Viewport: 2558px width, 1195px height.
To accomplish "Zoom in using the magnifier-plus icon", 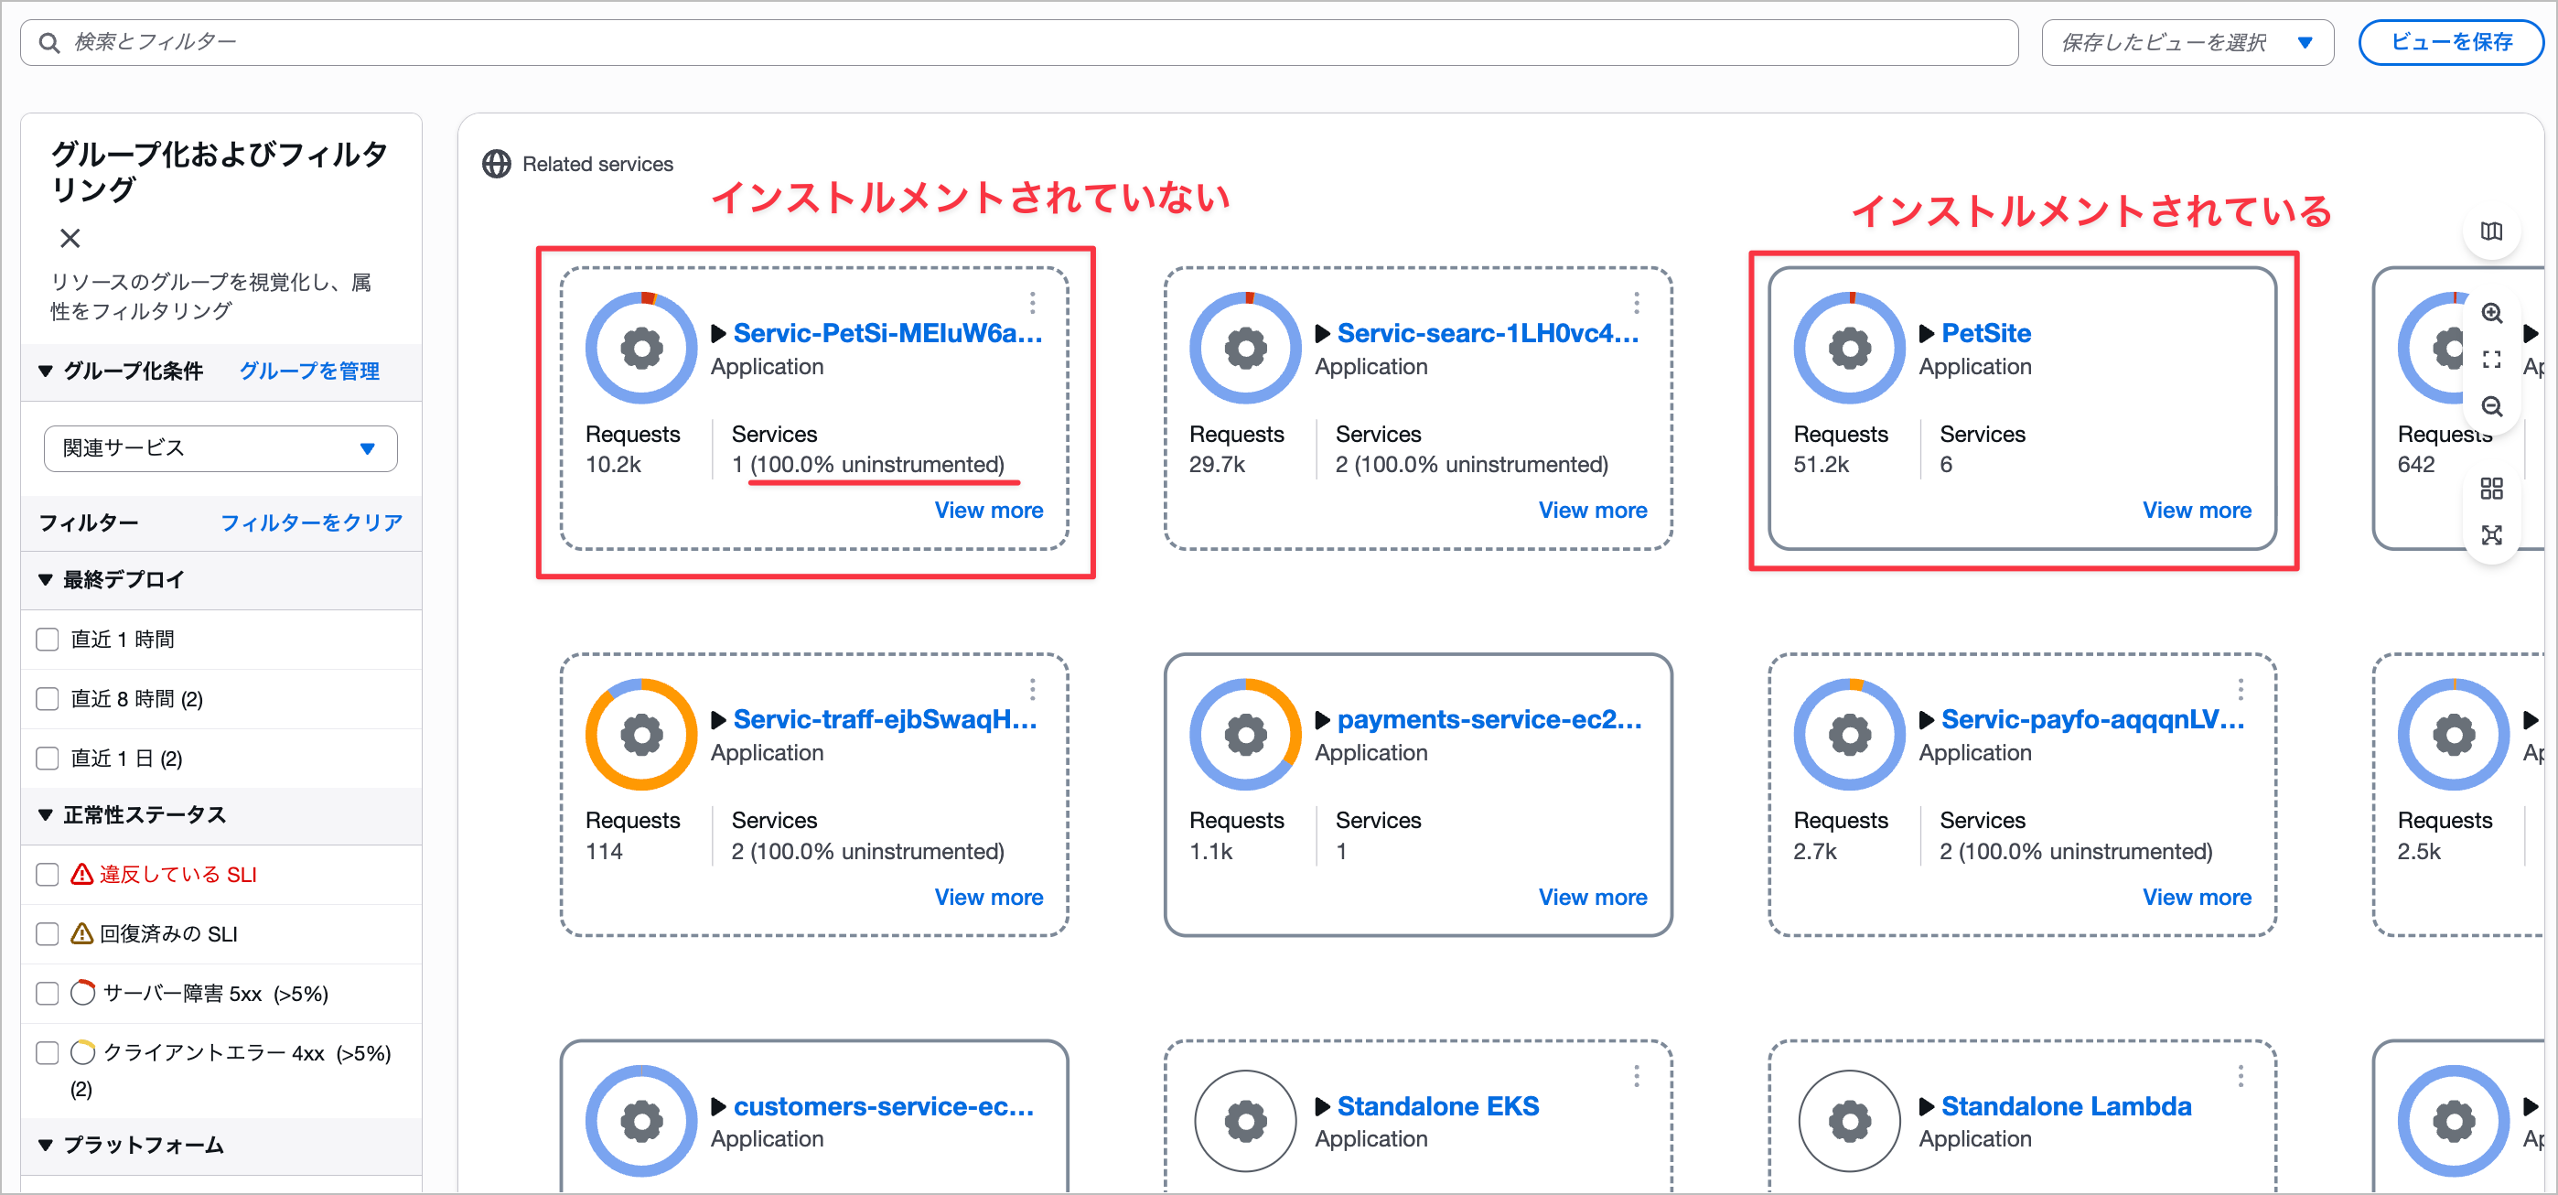I will tap(2492, 313).
